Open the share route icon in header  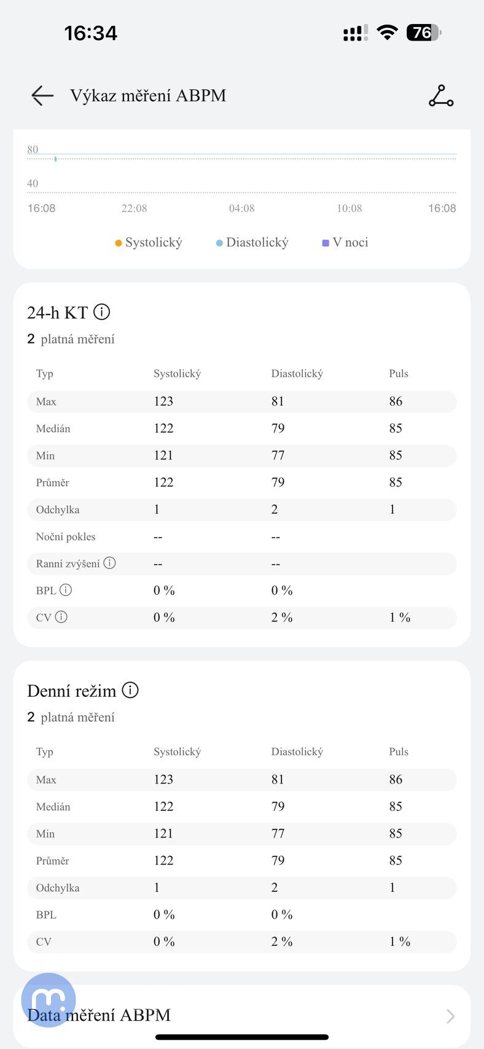click(x=440, y=96)
